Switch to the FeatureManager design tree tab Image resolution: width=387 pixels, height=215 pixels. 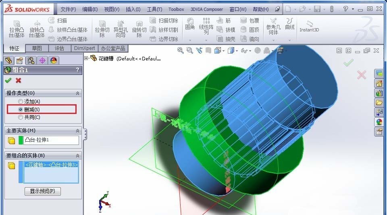point(8,60)
